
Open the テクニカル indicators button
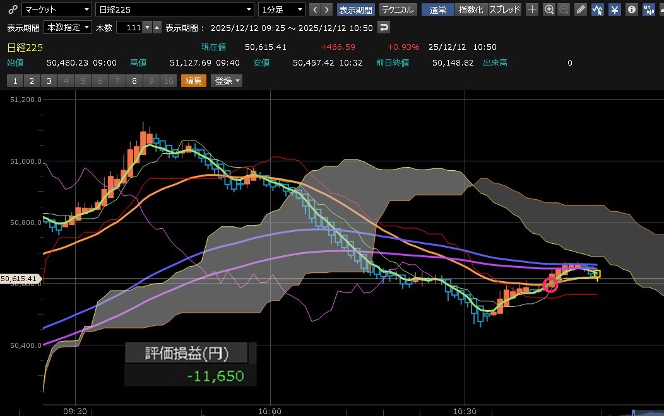coord(397,9)
